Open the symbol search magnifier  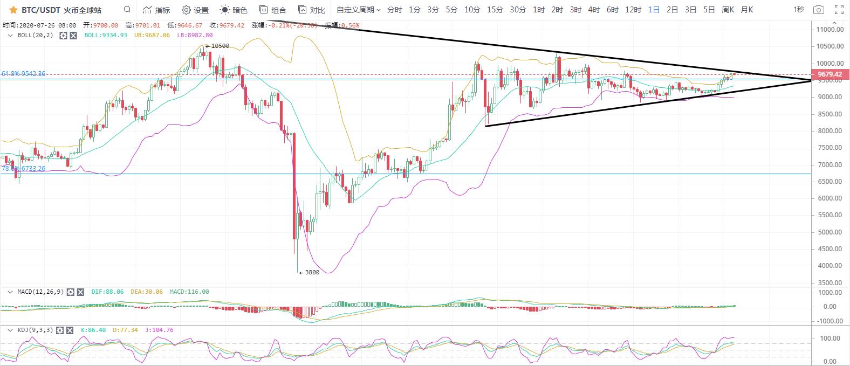[x=127, y=9]
